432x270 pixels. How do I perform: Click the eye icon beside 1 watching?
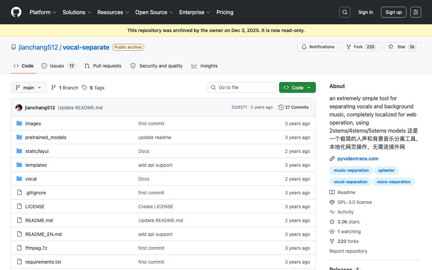[332, 232]
